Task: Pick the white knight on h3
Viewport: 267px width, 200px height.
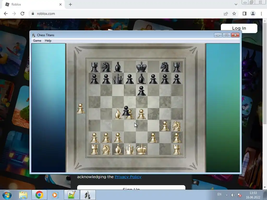Action: coord(177,126)
